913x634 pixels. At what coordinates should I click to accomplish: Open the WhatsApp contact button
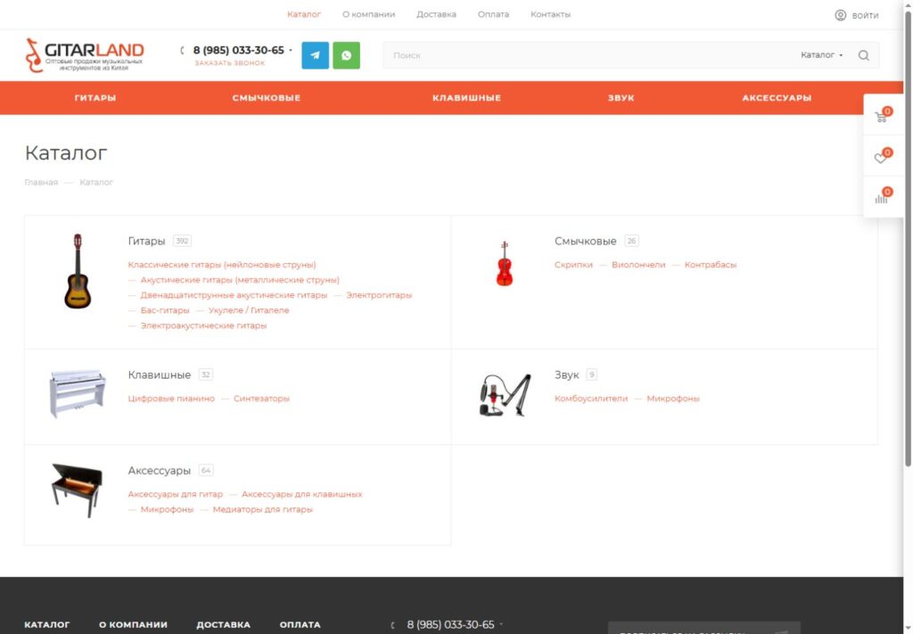(x=347, y=55)
